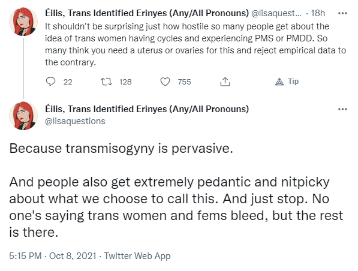Click the @lisaquestions handle
Screen dimensions: 358x271
click(75, 121)
